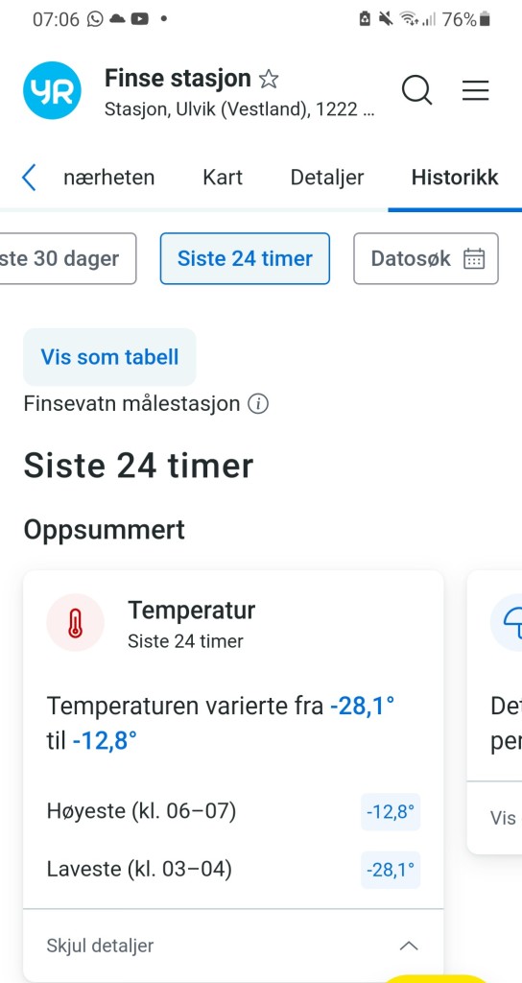Switch to the Detaljer tab
This screenshot has height=983, width=522.
[327, 178]
